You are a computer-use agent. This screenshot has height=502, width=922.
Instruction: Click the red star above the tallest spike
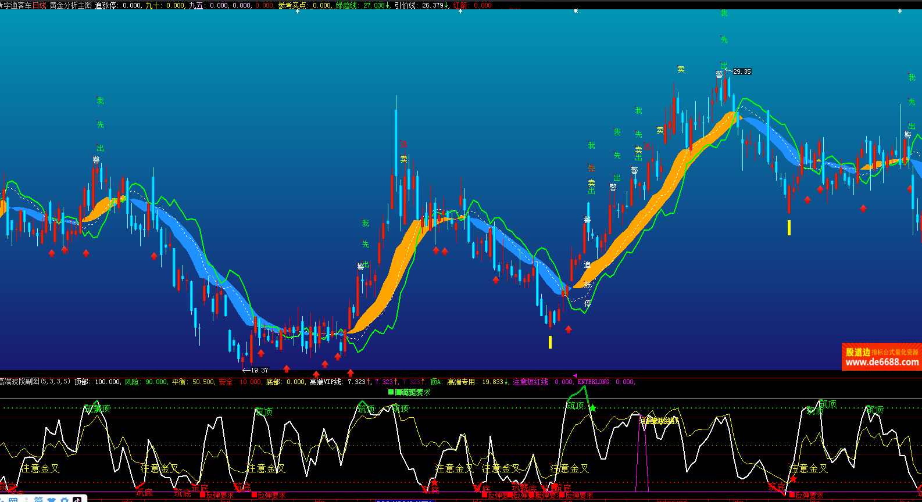[403, 143]
